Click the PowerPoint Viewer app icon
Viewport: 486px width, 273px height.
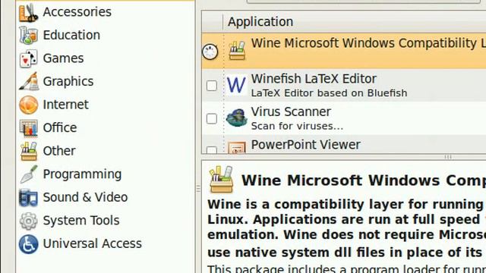[237, 148]
